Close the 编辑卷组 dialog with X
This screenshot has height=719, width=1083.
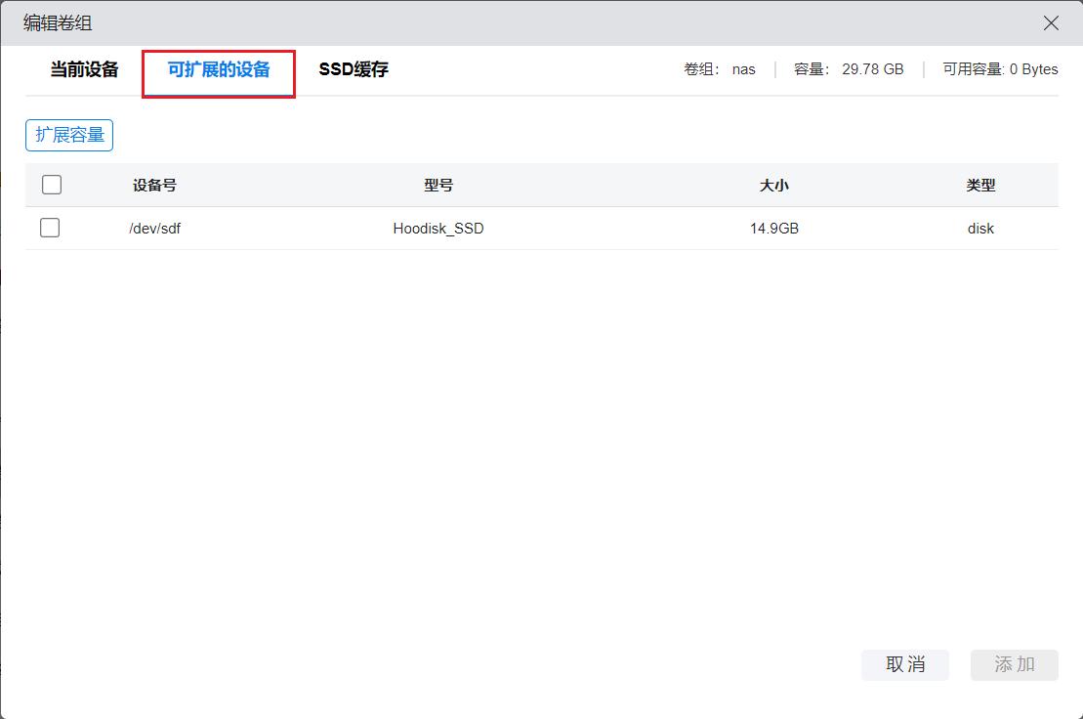tap(1051, 23)
